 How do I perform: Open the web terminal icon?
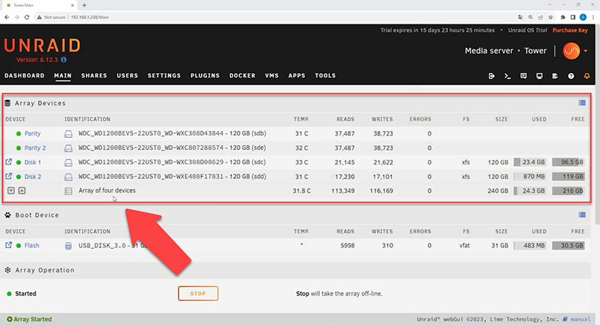(507, 76)
